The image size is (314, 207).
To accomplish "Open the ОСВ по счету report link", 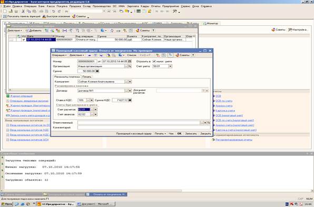I will point(224,101).
